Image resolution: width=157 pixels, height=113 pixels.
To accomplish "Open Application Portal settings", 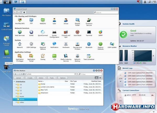I will coord(31,58).
